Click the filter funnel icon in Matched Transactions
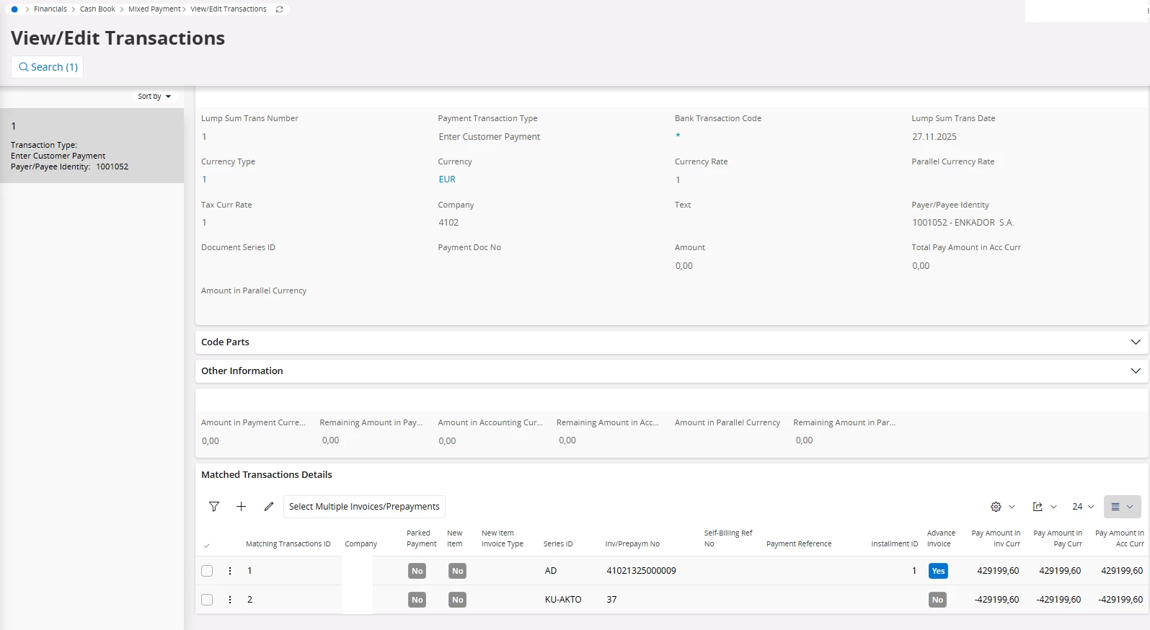This screenshot has height=630, width=1150. click(x=214, y=507)
